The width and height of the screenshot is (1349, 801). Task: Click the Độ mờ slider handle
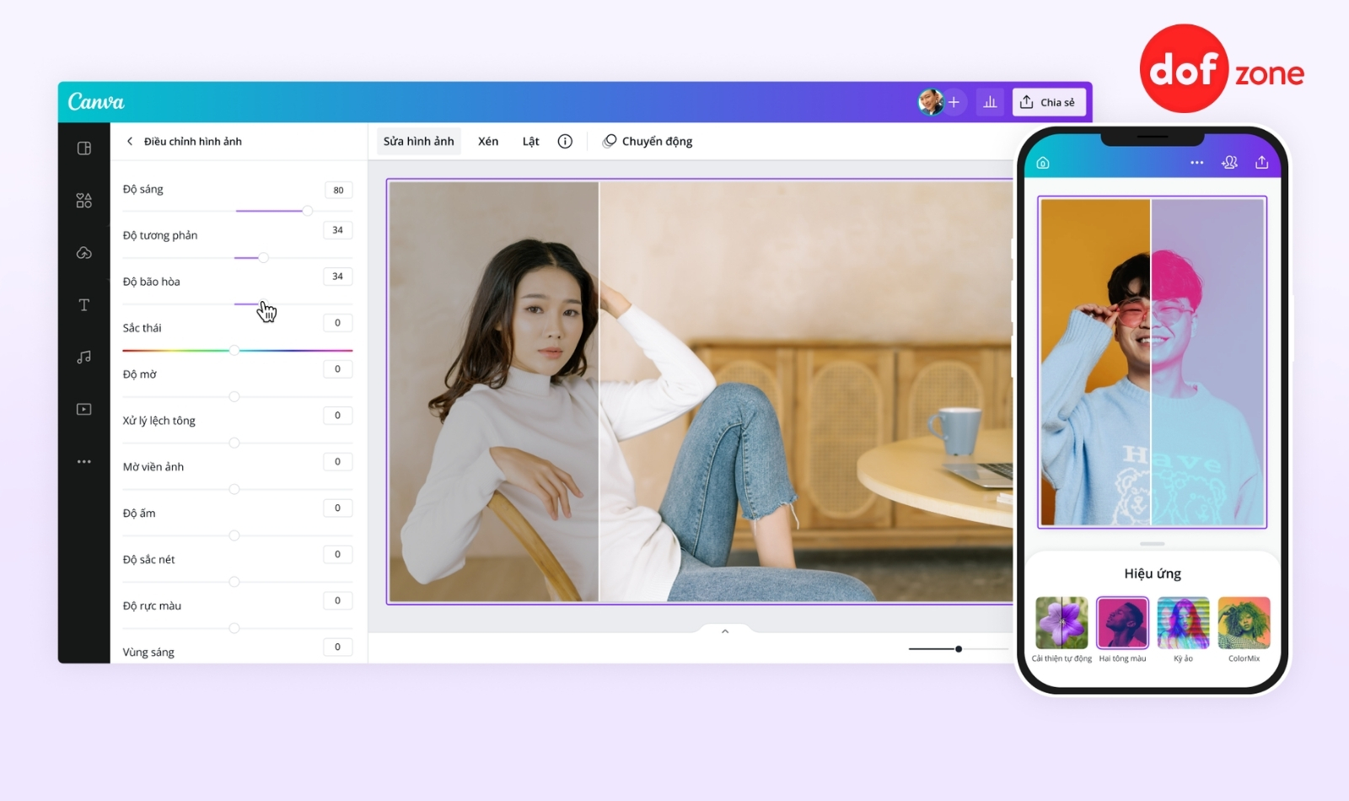(234, 396)
